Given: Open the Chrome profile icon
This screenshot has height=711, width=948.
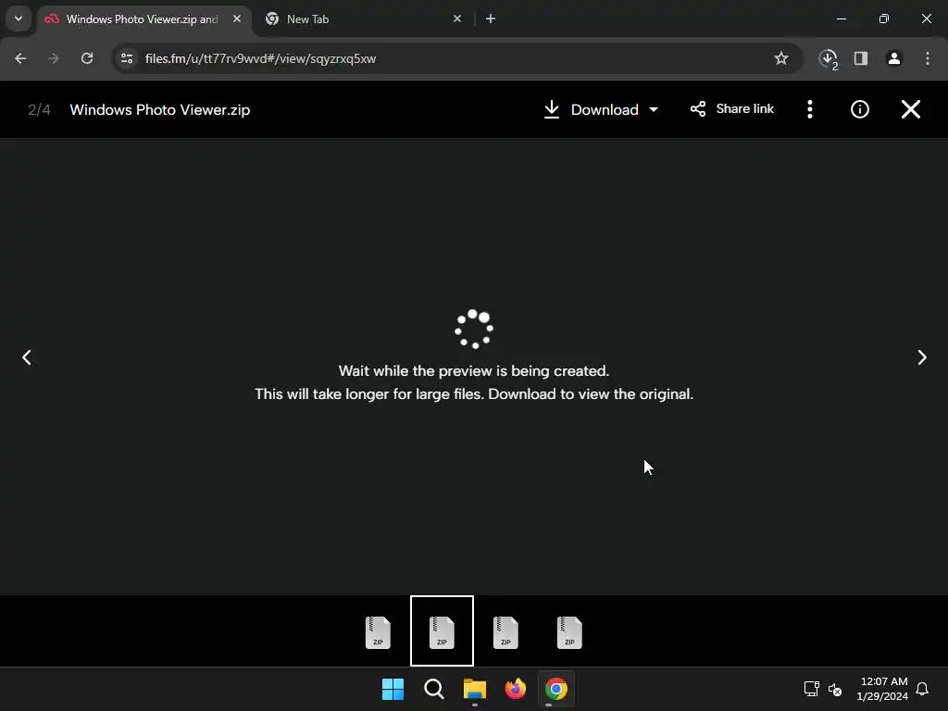Looking at the screenshot, I should pos(894,58).
